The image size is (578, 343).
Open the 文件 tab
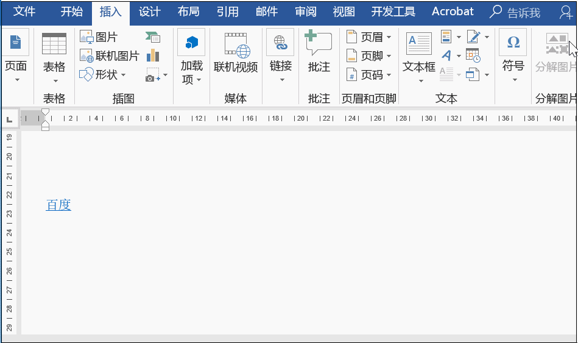pyautogui.click(x=24, y=12)
